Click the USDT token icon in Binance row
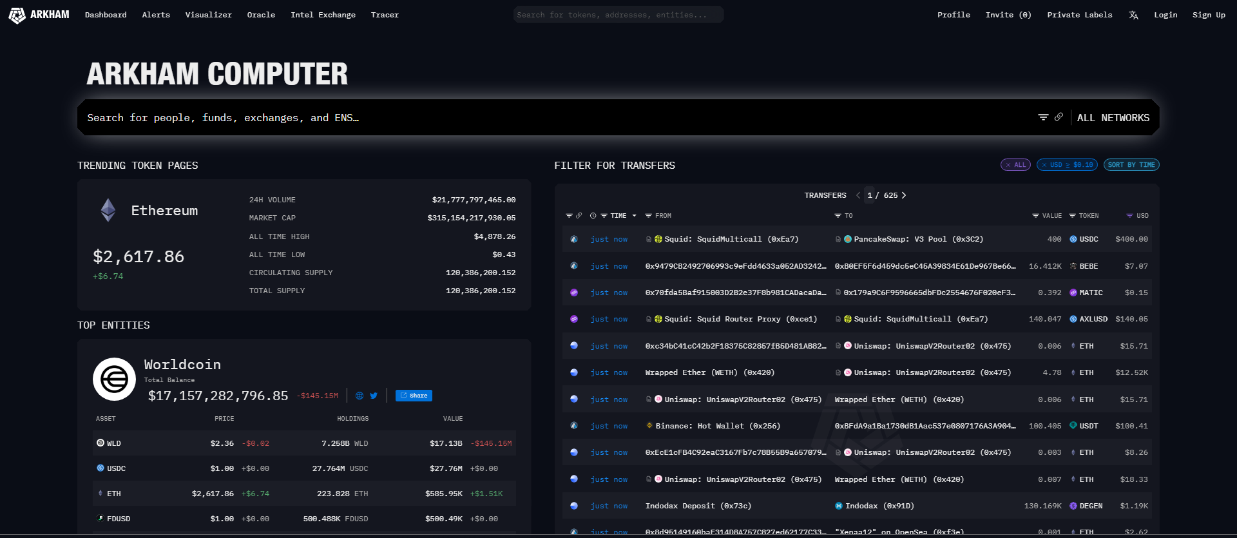The height and width of the screenshot is (538, 1237). (1073, 425)
